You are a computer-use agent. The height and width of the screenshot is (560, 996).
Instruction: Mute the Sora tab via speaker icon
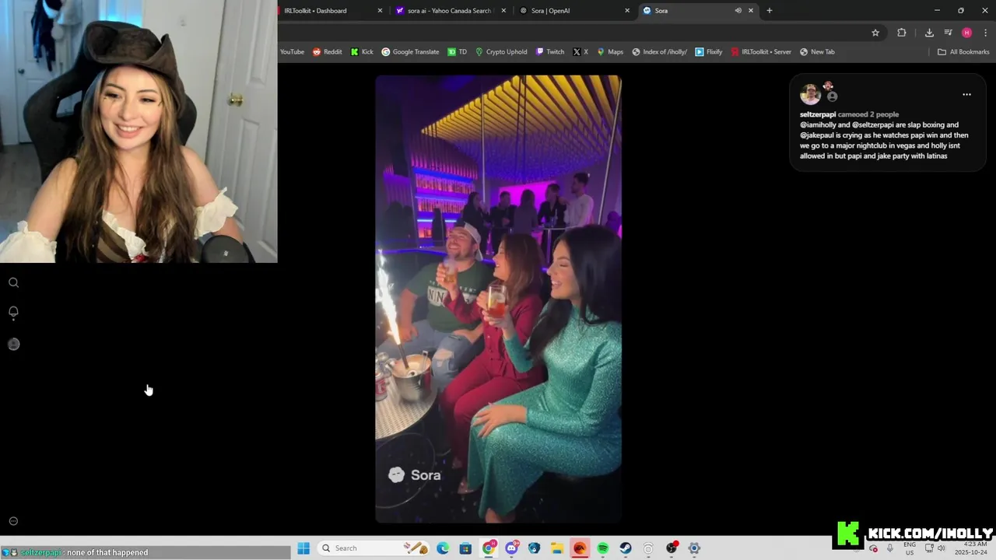click(738, 10)
